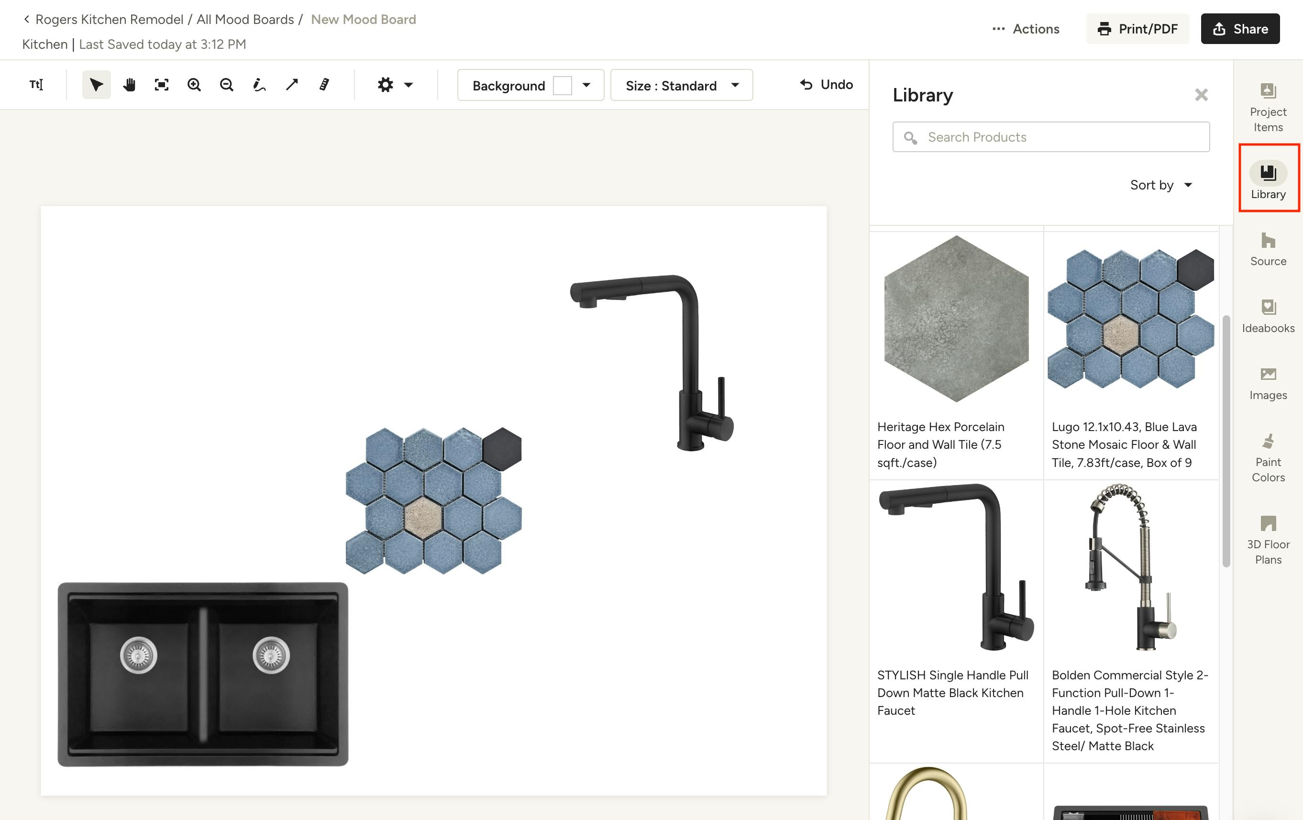The image size is (1303, 820).
Task: Click the fit-to-screen frame icon
Action: point(161,84)
